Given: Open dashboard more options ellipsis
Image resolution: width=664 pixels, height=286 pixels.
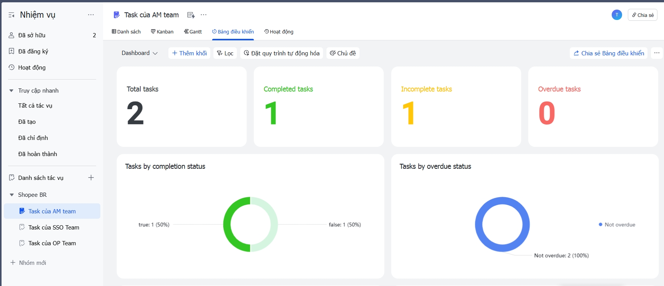Looking at the screenshot, I should coord(657,53).
